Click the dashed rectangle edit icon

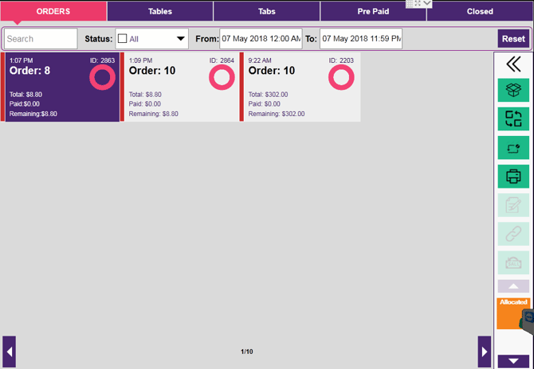pyautogui.click(x=513, y=148)
